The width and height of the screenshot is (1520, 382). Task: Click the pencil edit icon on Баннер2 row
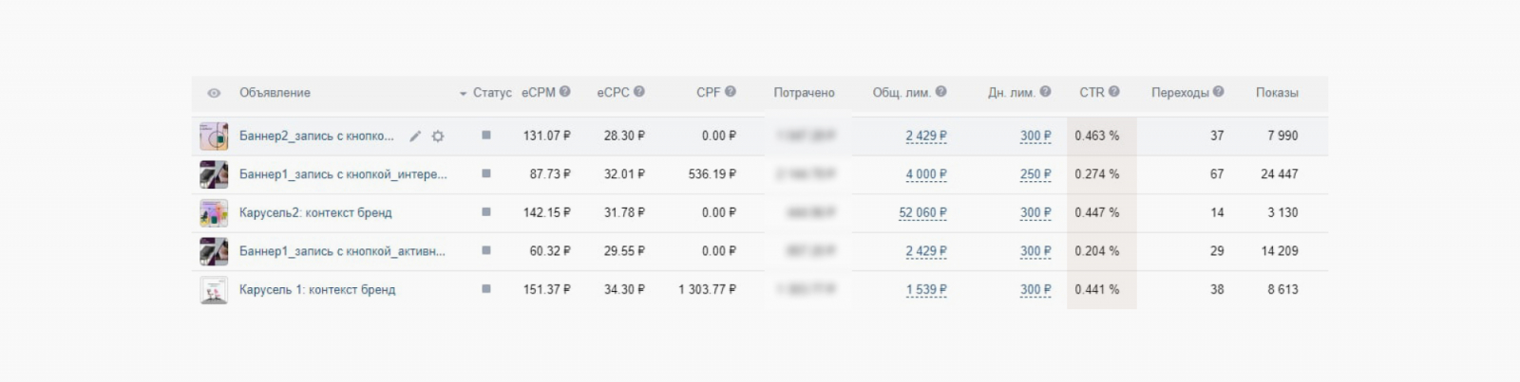tap(415, 136)
